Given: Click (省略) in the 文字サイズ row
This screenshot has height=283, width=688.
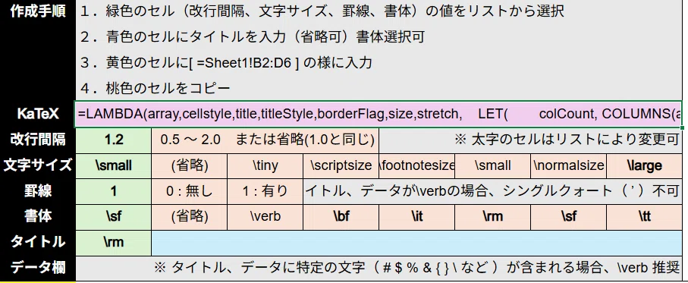Looking at the screenshot, I should tap(189, 165).
